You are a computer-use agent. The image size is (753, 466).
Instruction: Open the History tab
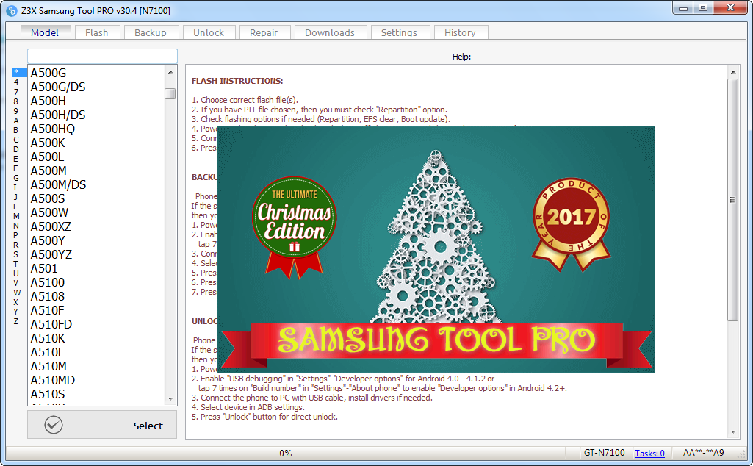460,32
